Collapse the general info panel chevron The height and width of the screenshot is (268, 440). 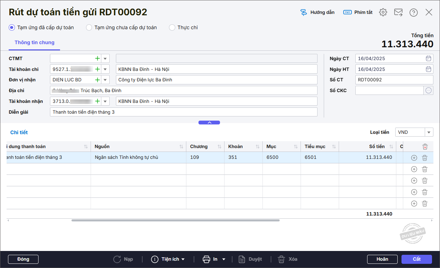pos(209,122)
